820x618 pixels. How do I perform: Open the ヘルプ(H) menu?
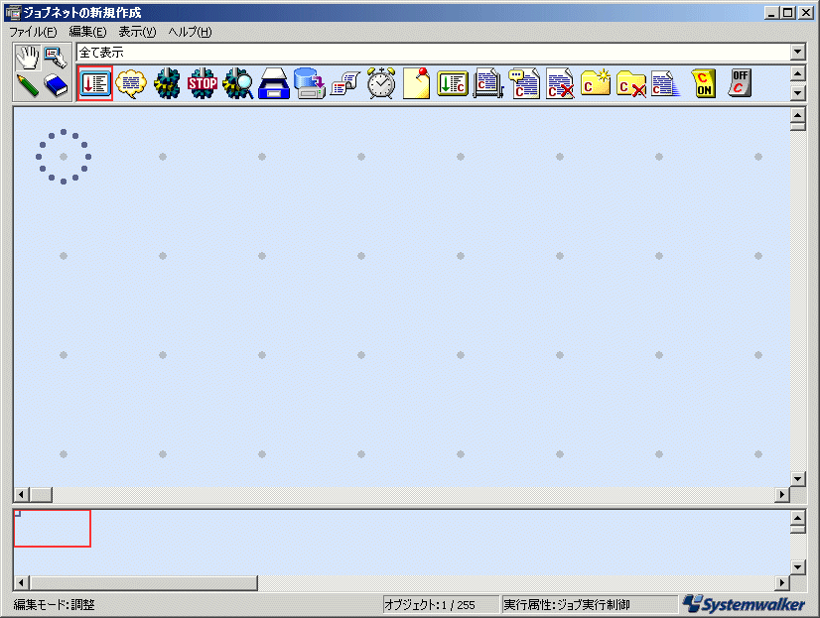pyautogui.click(x=190, y=32)
